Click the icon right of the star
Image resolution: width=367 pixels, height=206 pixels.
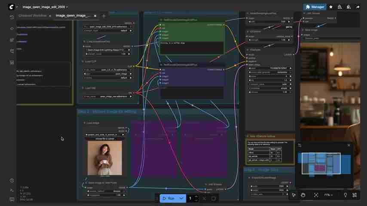339,7
